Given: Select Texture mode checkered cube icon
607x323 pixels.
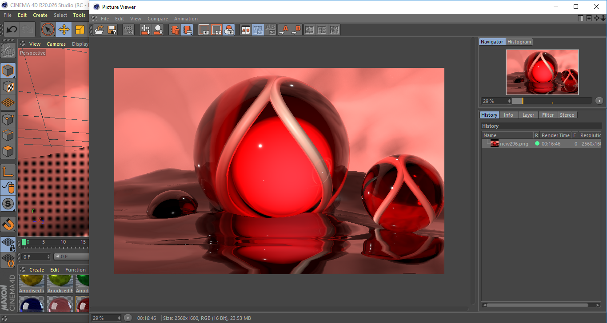Looking at the screenshot, I should click(x=8, y=87).
